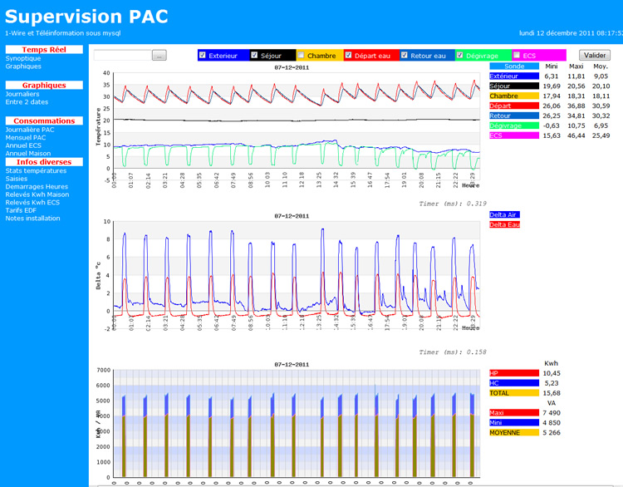View Annuel ECS consumption
This screenshot has height=487, width=623.
(23, 145)
